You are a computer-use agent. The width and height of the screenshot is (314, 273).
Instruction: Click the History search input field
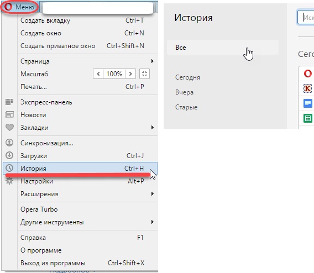[x=306, y=18]
